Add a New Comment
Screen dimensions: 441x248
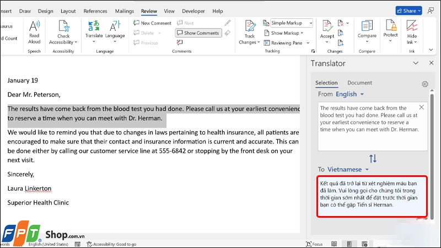coord(152,23)
